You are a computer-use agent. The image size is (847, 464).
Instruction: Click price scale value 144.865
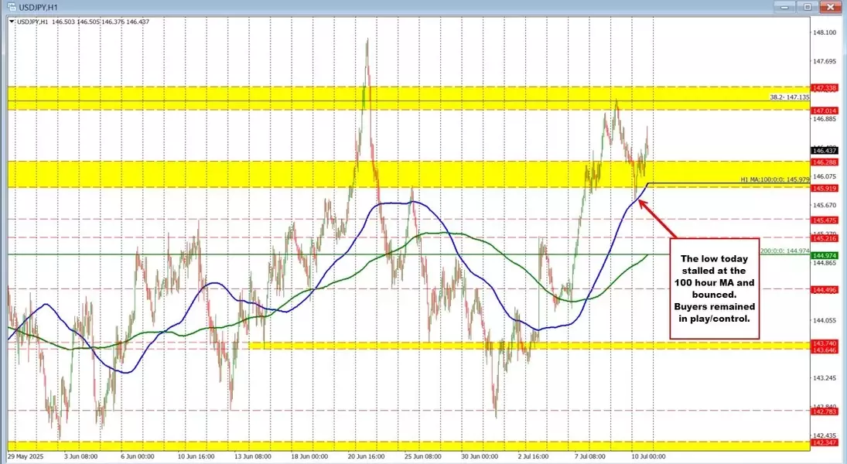pos(825,263)
